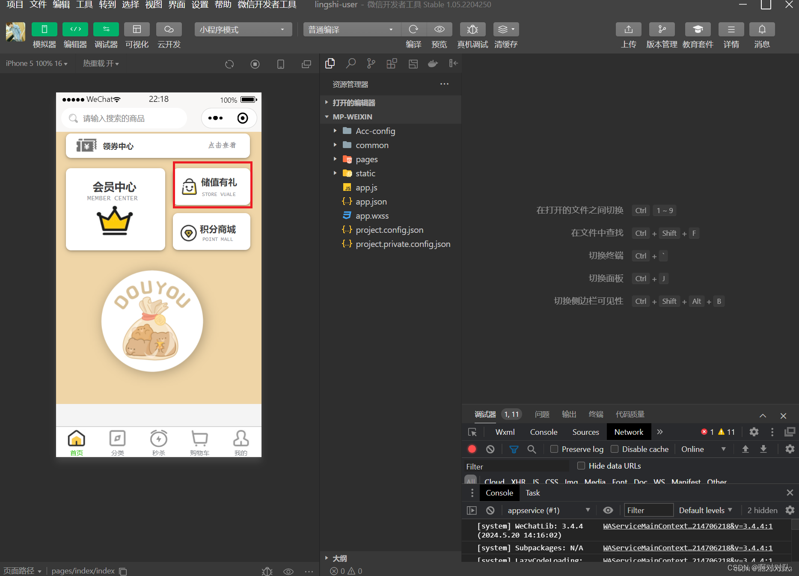Stop the simulator with the stop icon
The image size is (799, 576).
tap(255, 64)
